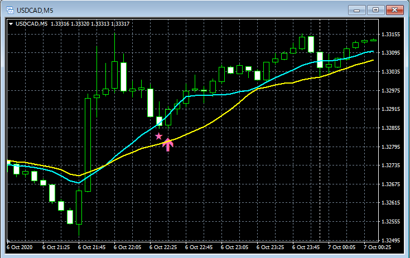Viewport: 410px width, 258px height.
Task: Click the 1.32495 price label
Action: [x=390, y=240]
